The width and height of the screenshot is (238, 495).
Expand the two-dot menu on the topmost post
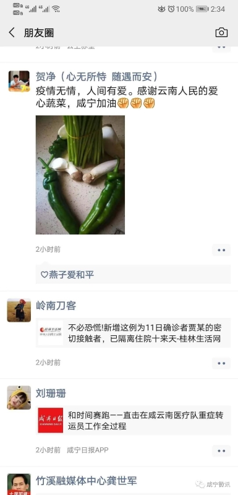point(221,48)
